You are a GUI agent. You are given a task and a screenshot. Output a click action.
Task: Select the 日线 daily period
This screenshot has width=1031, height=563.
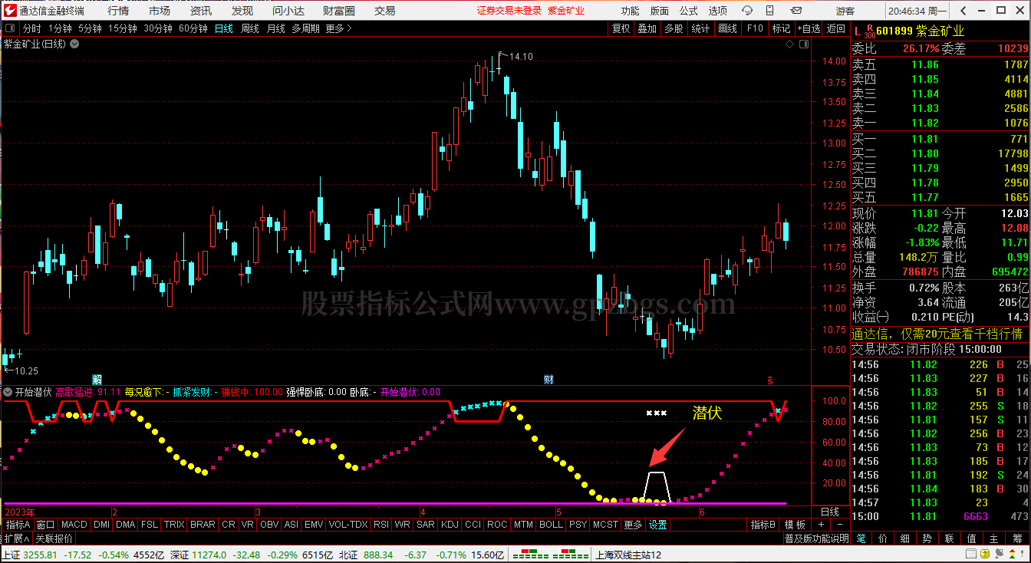(224, 28)
